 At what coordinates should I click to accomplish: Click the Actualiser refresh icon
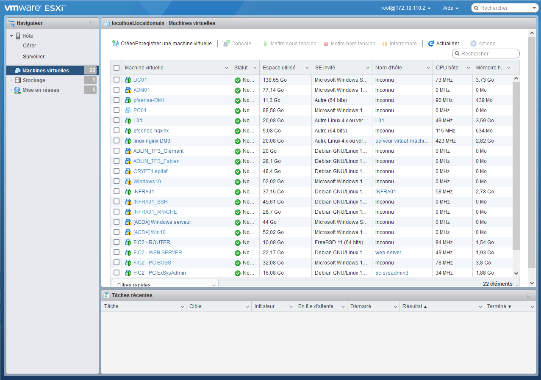[431, 44]
